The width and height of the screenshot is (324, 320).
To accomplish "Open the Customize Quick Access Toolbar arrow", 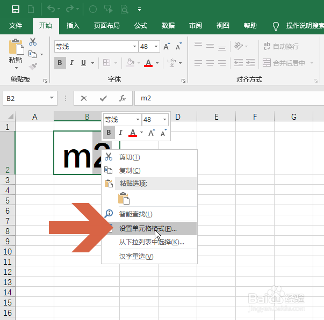I will (140, 9).
